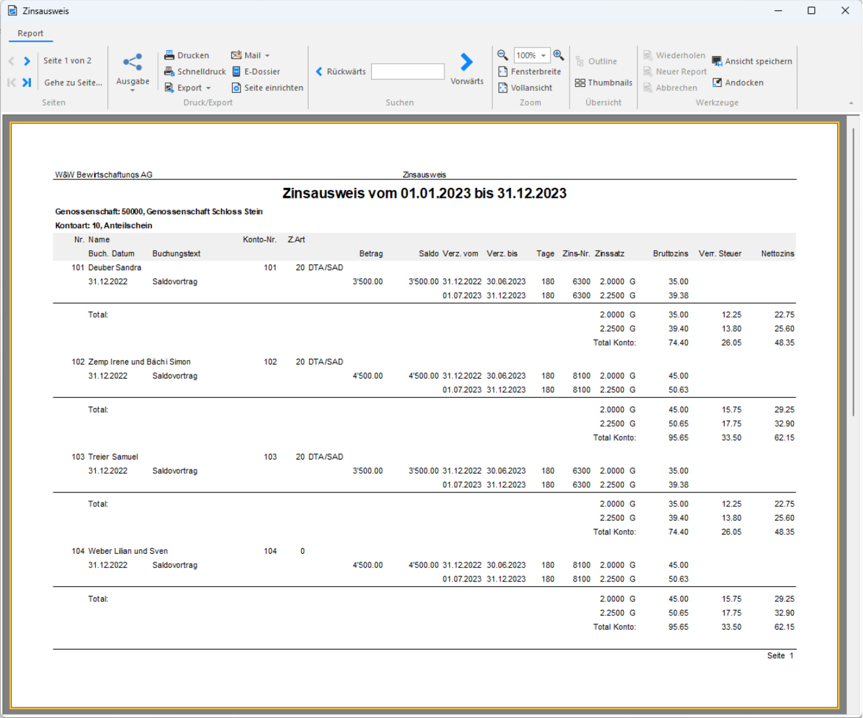
Task: Expand the Ausgabe output dropdown
Action: click(133, 71)
